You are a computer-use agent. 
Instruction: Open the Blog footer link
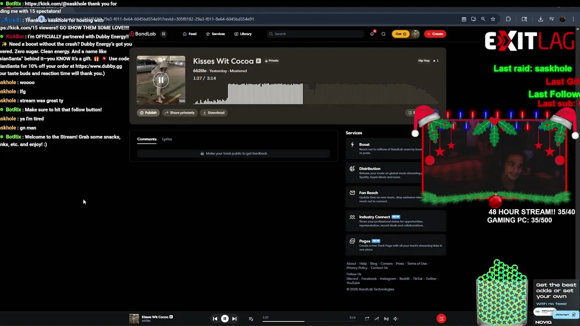[373, 264]
